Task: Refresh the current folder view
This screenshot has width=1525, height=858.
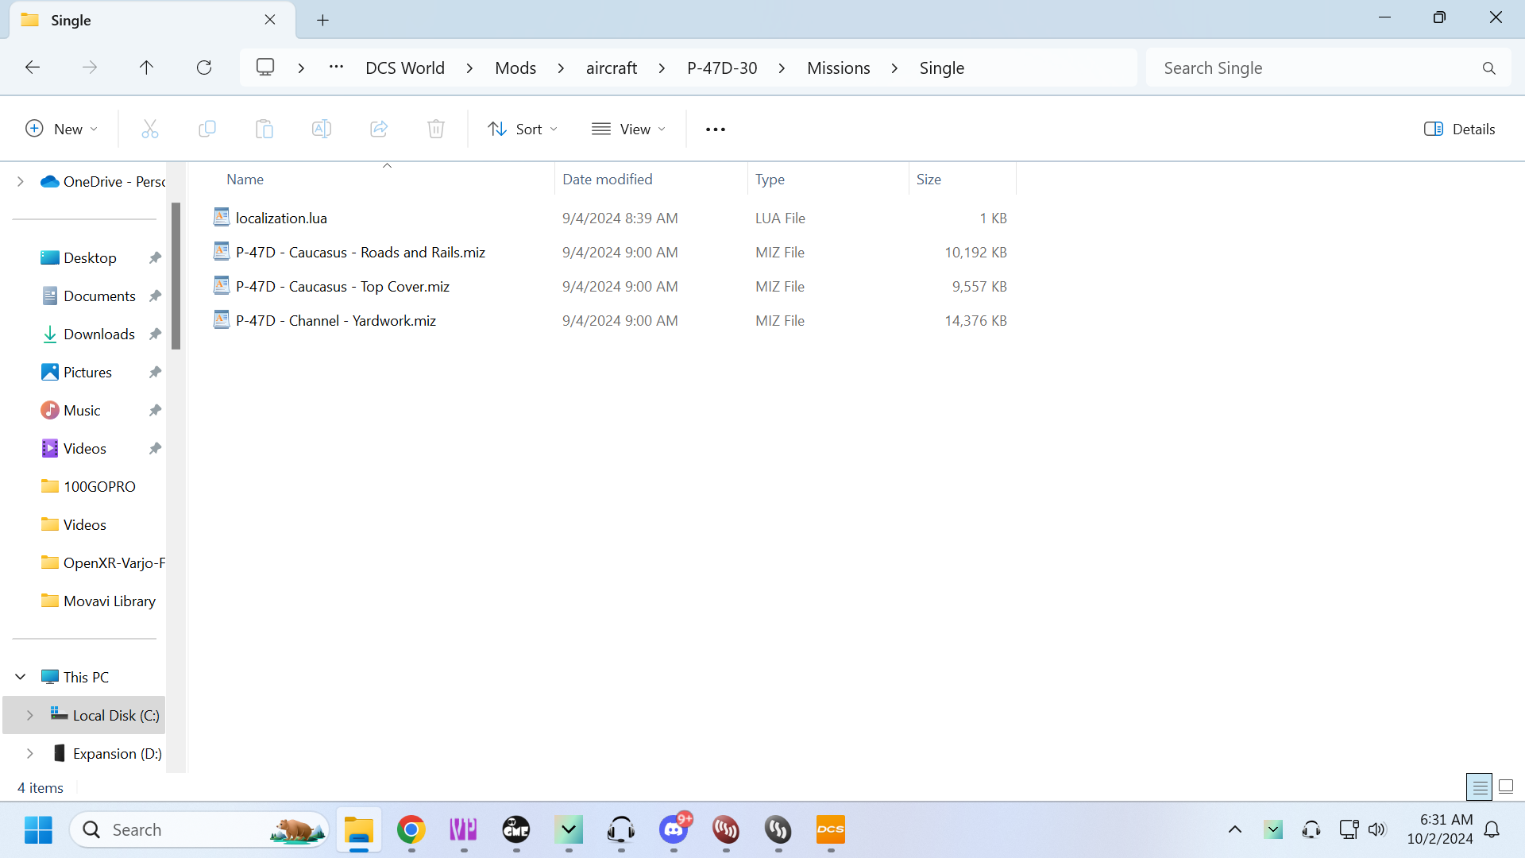Action: tap(204, 68)
